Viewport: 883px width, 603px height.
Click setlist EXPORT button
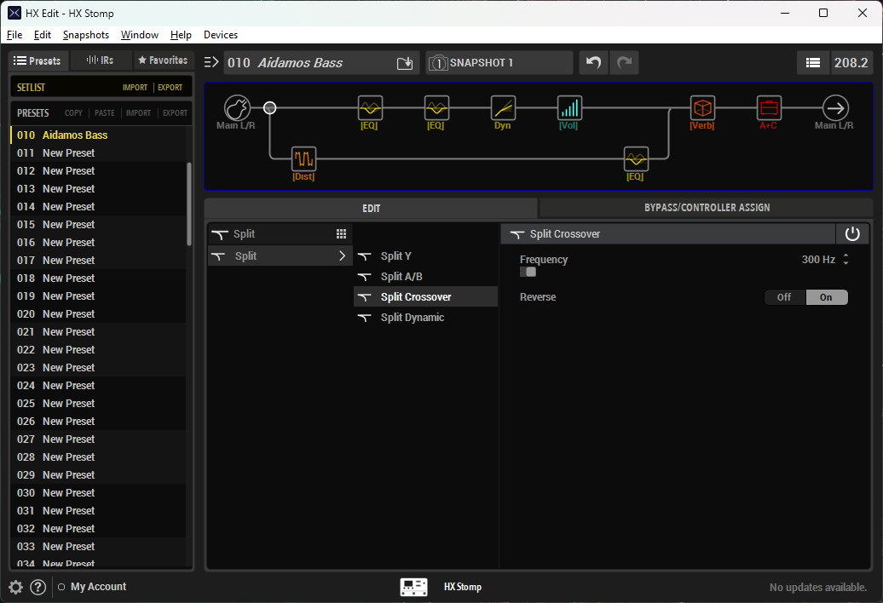coord(170,88)
